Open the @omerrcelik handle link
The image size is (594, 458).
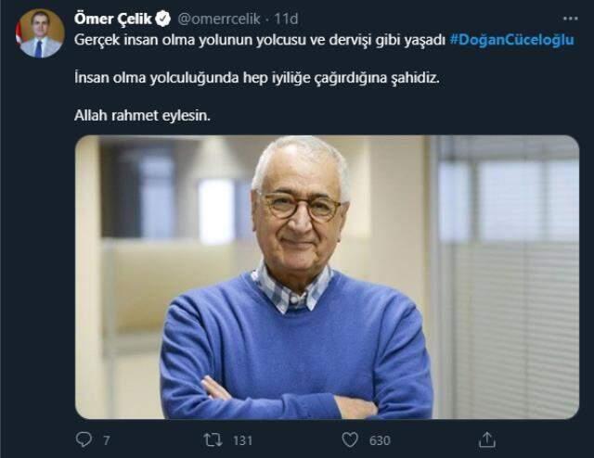tap(219, 19)
